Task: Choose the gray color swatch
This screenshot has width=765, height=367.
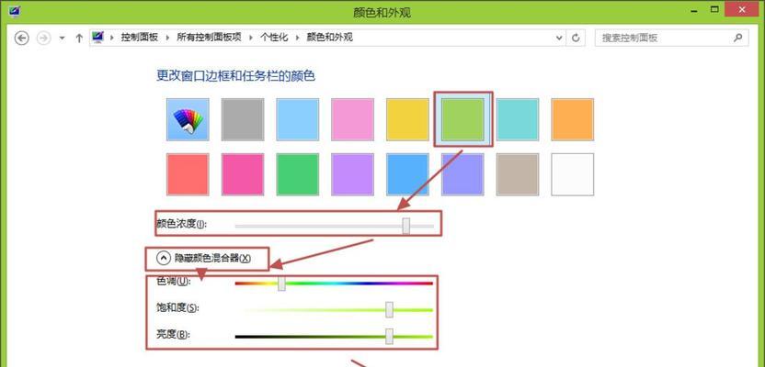Action: (x=243, y=120)
